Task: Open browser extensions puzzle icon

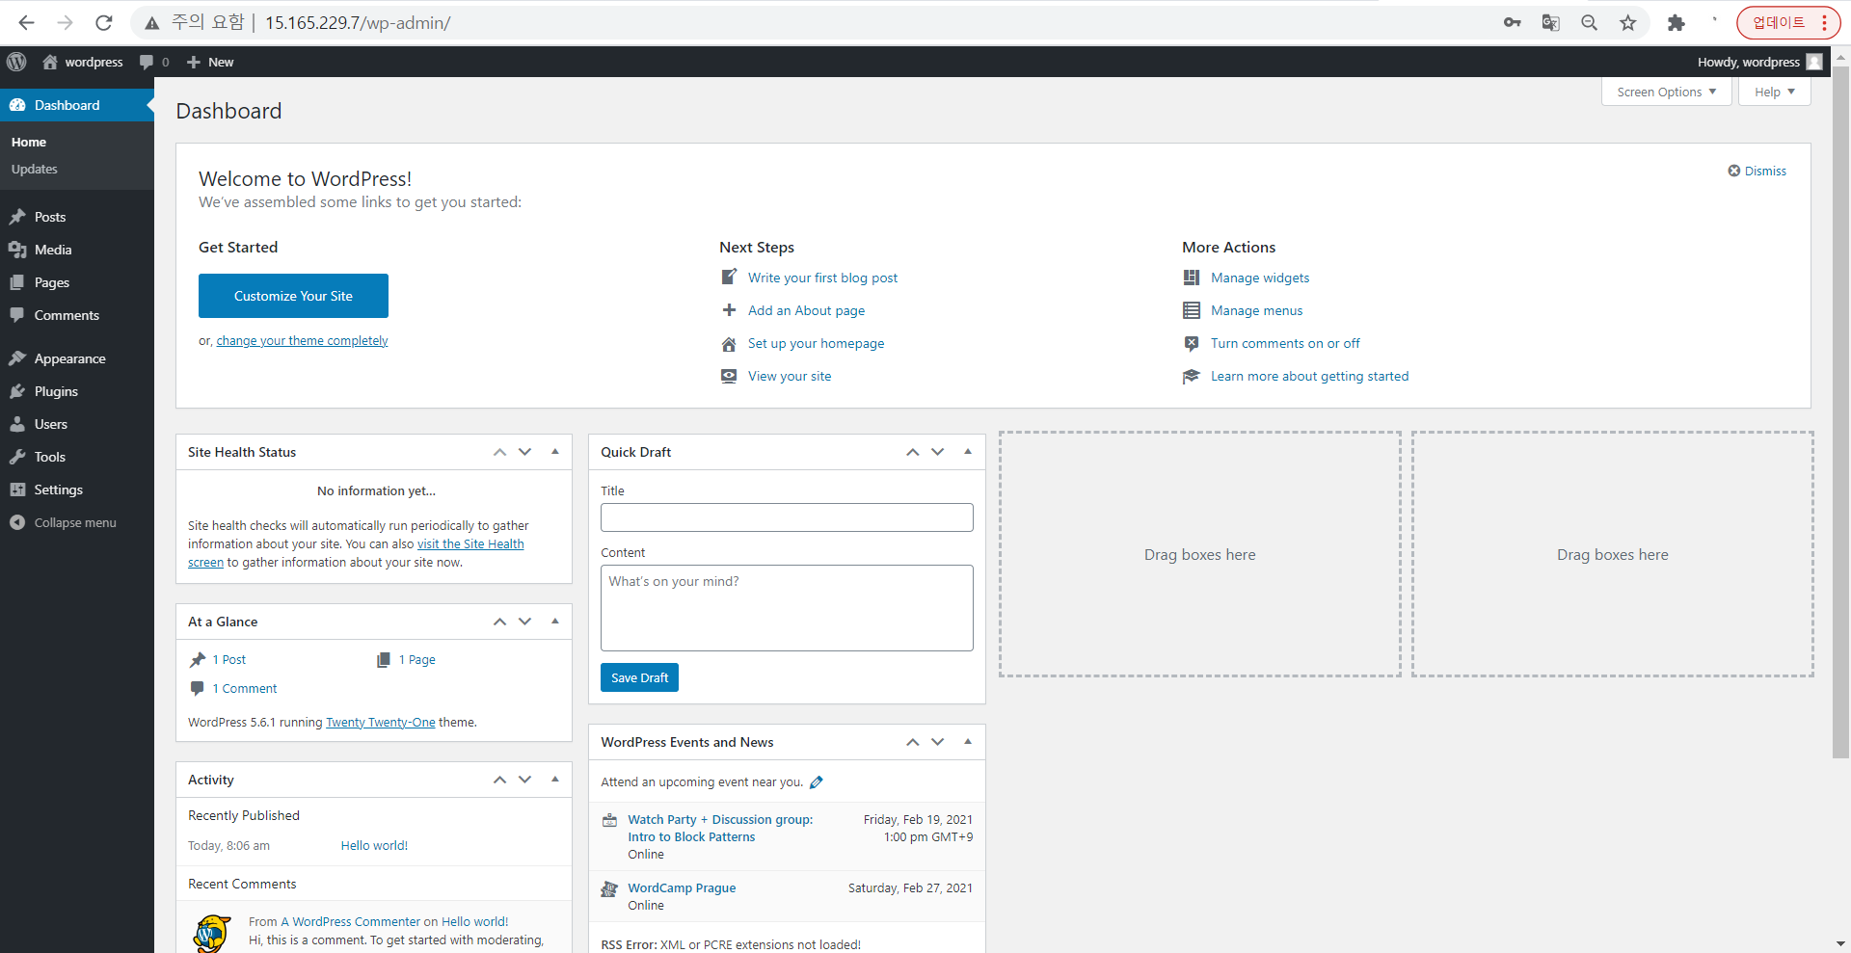Action: point(1677,22)
